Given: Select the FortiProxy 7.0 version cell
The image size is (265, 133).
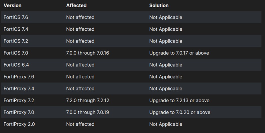Looking at the screenshot, I should (x=19, y=112).
